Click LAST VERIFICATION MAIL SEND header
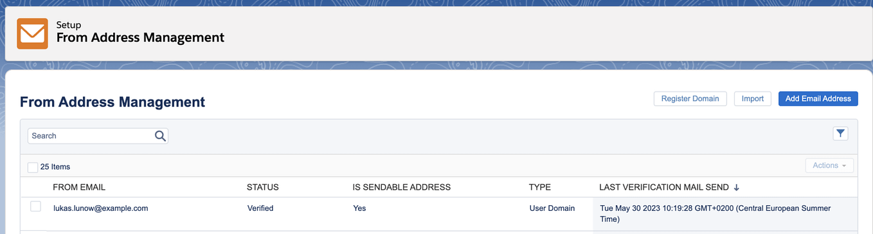Screen dimensions: 873x234 664,187
